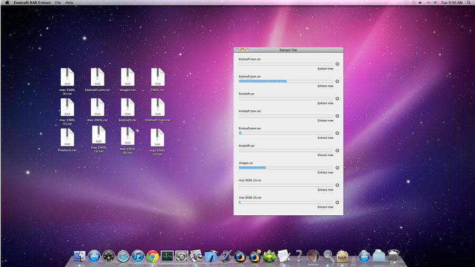Open the Help menu
The height and width of the screenshot is (267, 475).
pos(69,3)
